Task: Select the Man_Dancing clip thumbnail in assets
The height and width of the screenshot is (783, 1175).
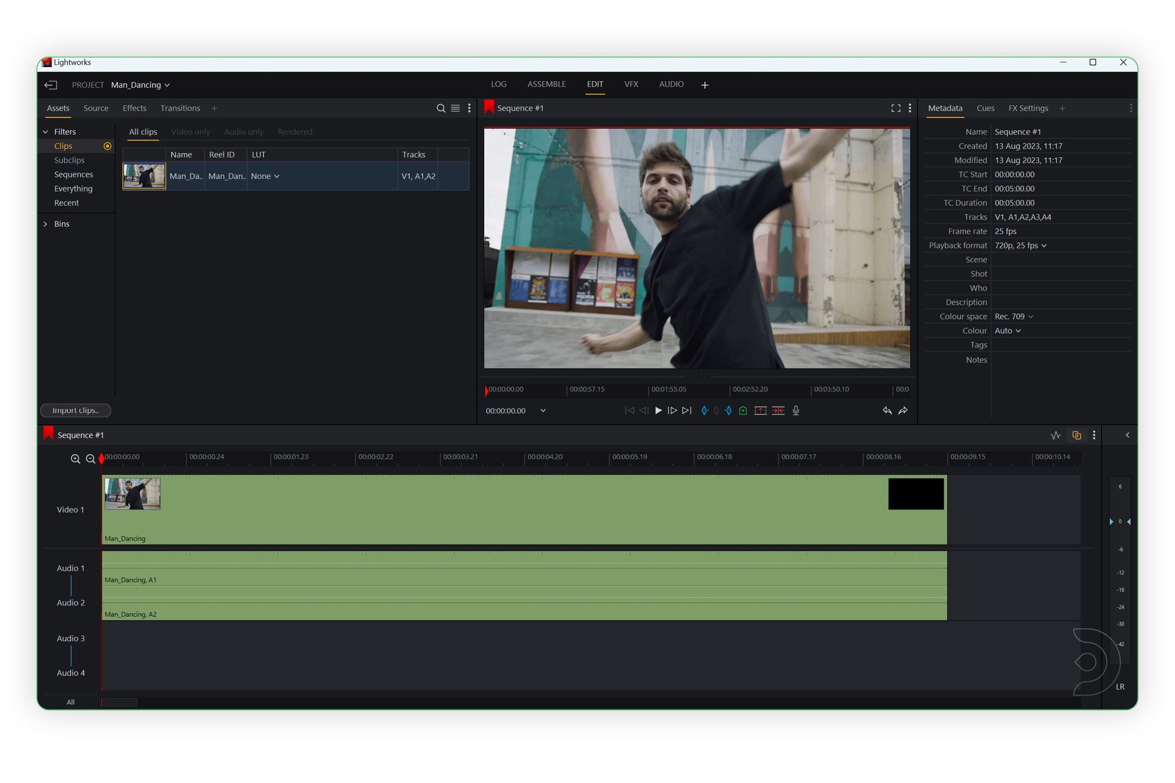Action: pyautogui.click(x=144, y=176)
